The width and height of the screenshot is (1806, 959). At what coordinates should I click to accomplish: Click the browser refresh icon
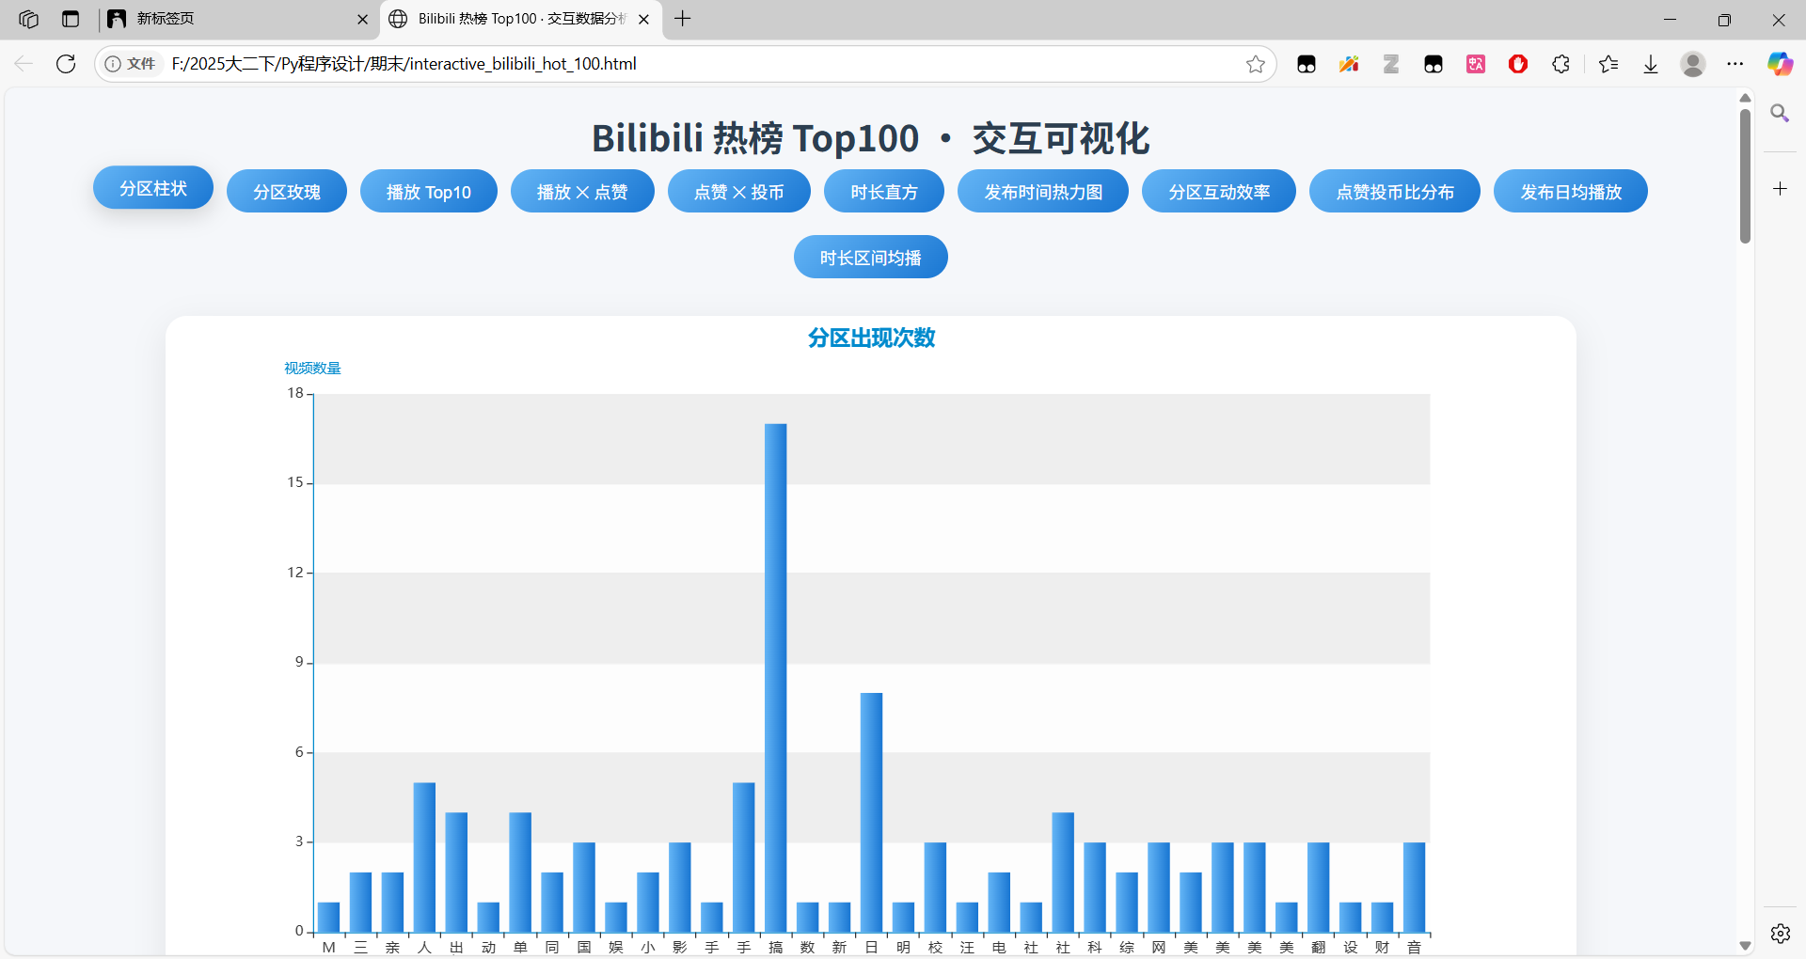66,64
